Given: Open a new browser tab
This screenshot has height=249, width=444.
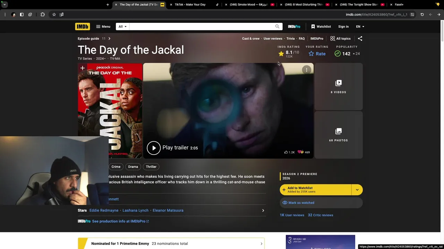Looking at the screenshot, I should pyautogui.click(x=108, y=4).
